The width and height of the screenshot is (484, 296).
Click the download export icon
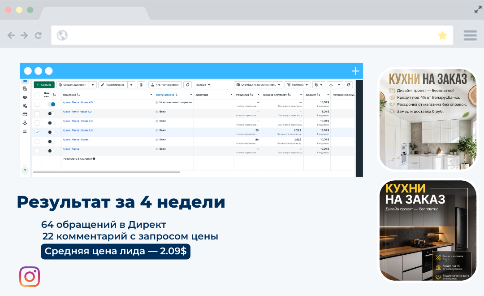(331, 85)
